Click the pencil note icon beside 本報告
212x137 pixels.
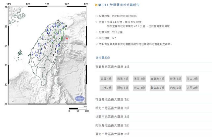coord(96,44)
